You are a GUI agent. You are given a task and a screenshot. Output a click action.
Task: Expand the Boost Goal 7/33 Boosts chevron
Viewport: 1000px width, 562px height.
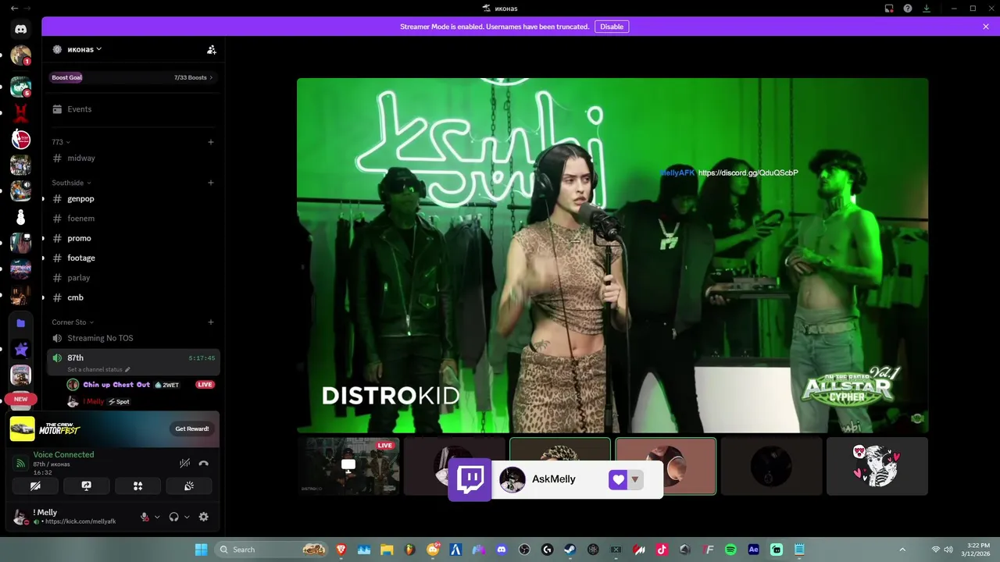211,77
